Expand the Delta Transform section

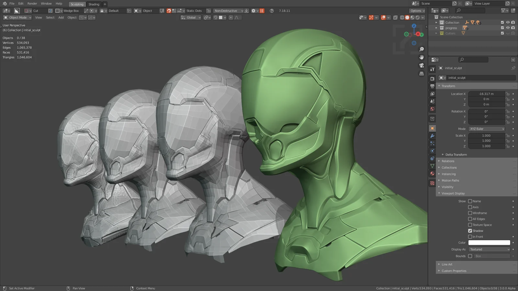[455, 154]
